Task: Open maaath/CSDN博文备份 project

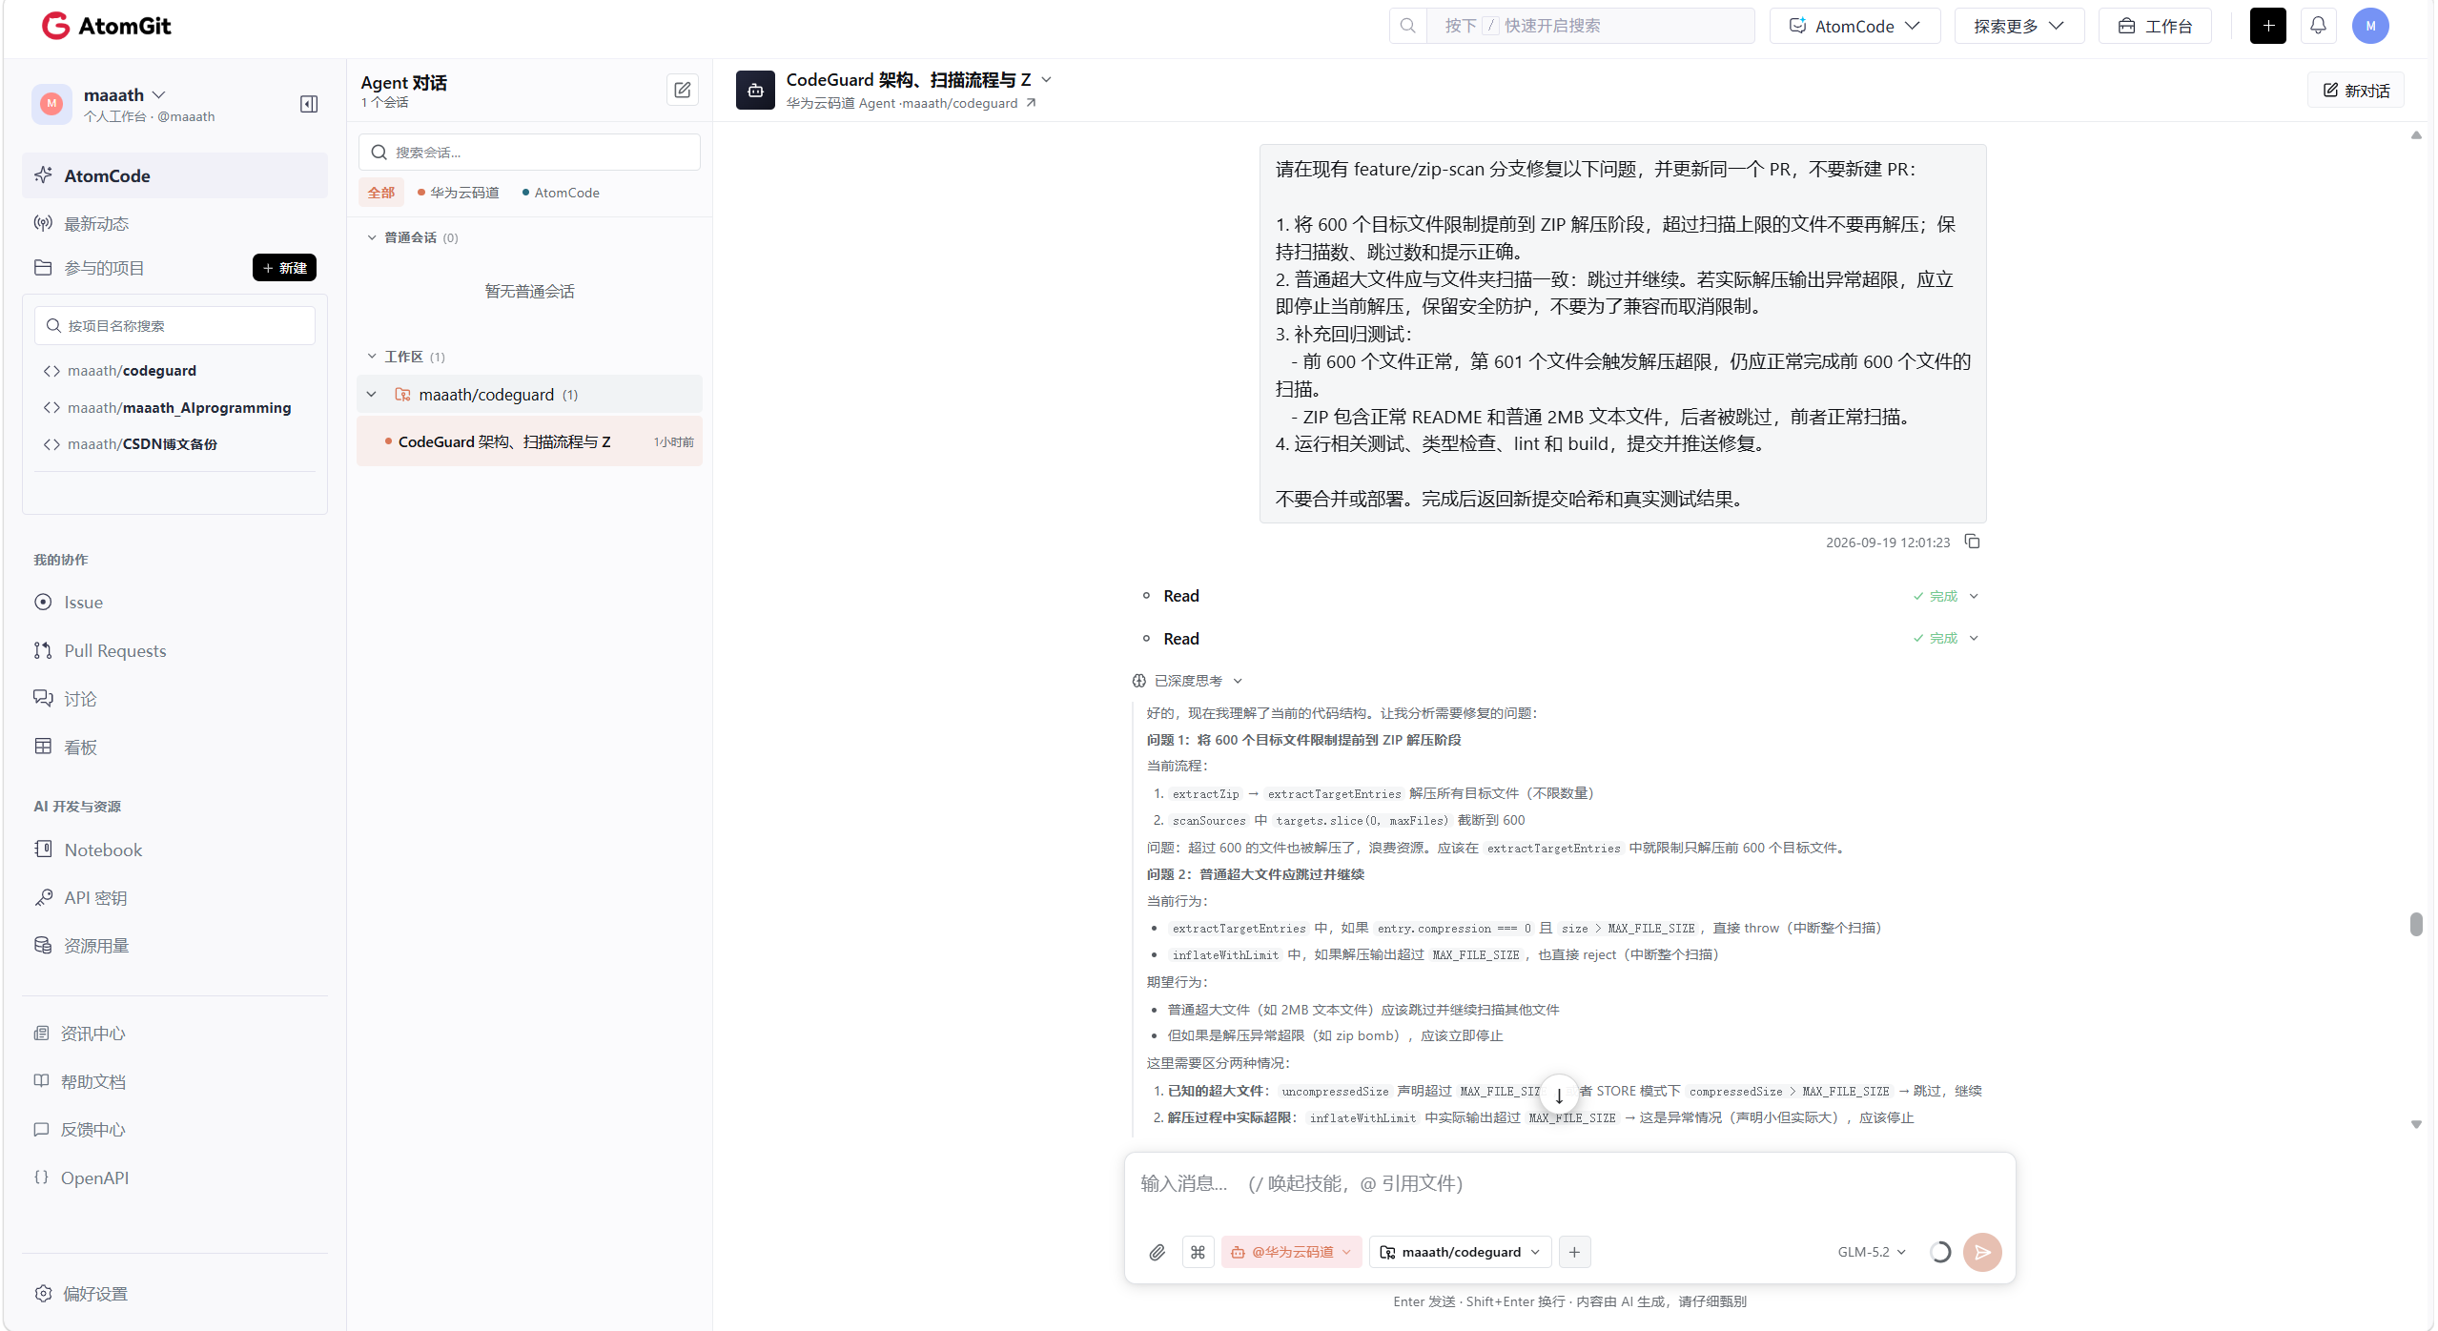Action: point(142,444)
